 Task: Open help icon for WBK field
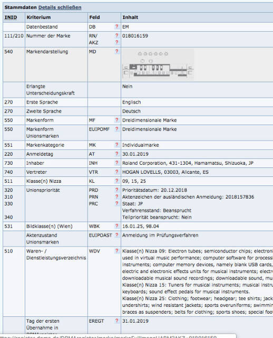[116, 226]
